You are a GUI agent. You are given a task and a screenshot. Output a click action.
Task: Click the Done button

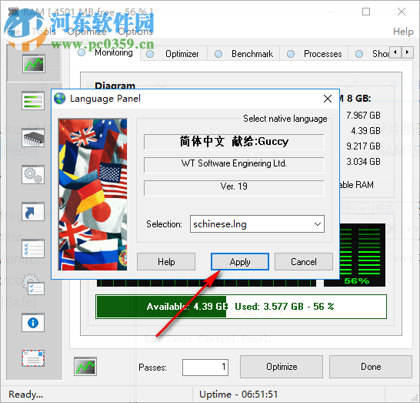click(x=371, y=367)
